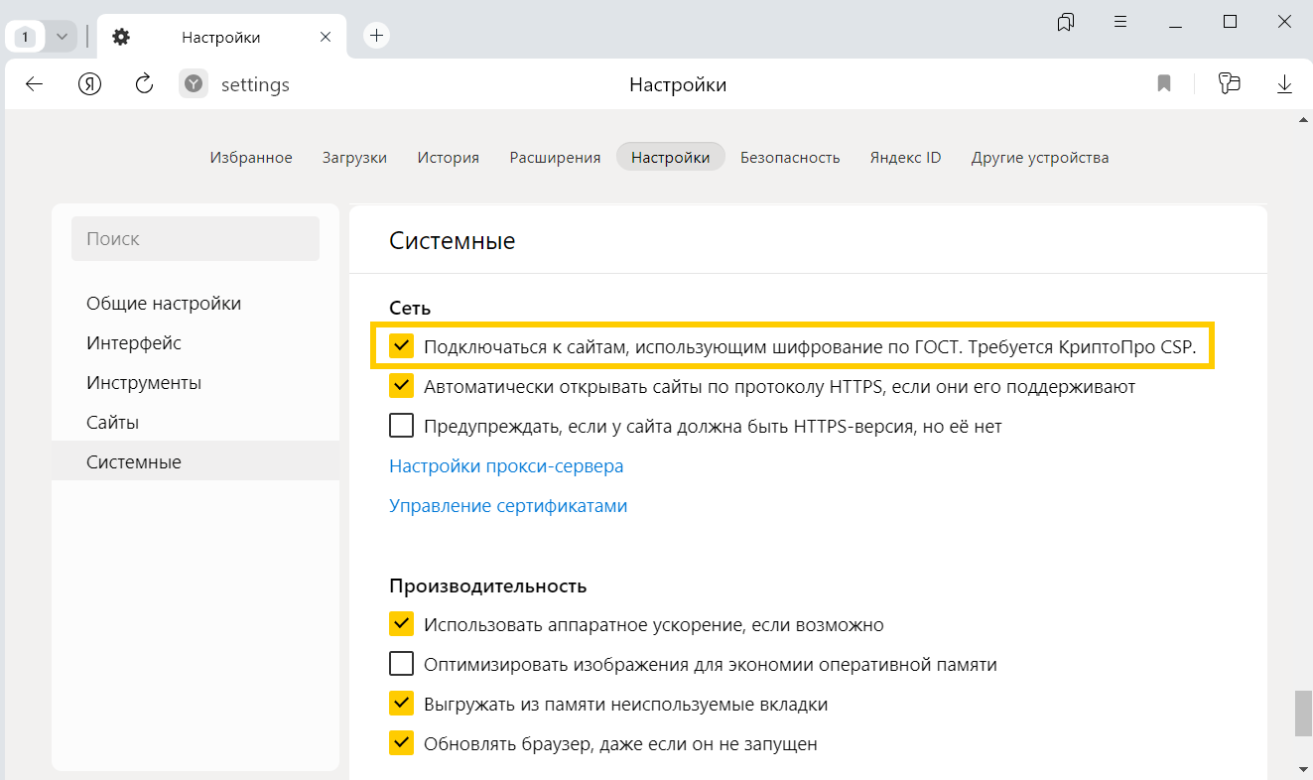Disable GOST encryption sites checkbox
1313x780 pixels.
pyautogui.click(x=401, y=346)
